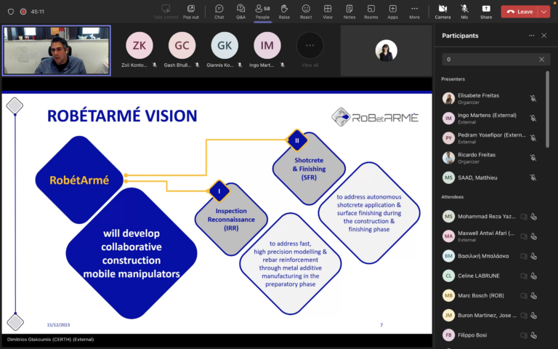Click Elisabete Freitas in presenters list
This screenshot has width=558, height=349.
490,98
